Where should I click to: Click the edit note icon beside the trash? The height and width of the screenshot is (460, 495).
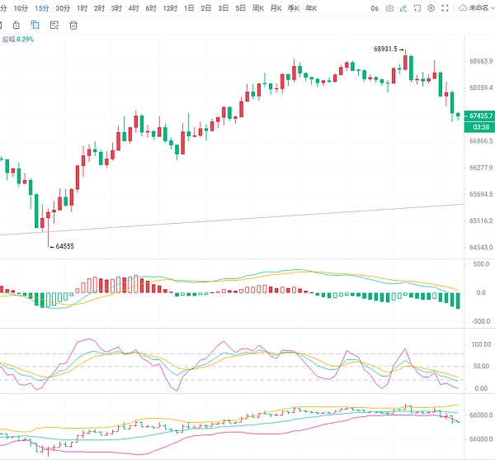(55, 25)
